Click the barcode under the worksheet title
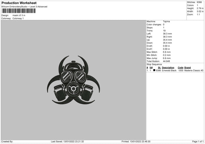The height and width of the screenshot is (144, 205). [19, 11]
